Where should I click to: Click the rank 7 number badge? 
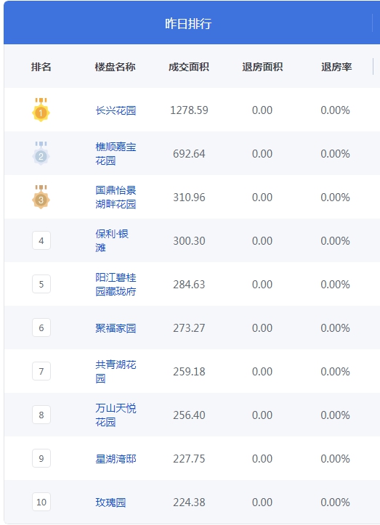[x=41, y=371]
